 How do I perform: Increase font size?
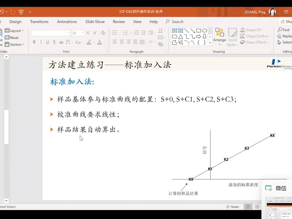[88, 33]
